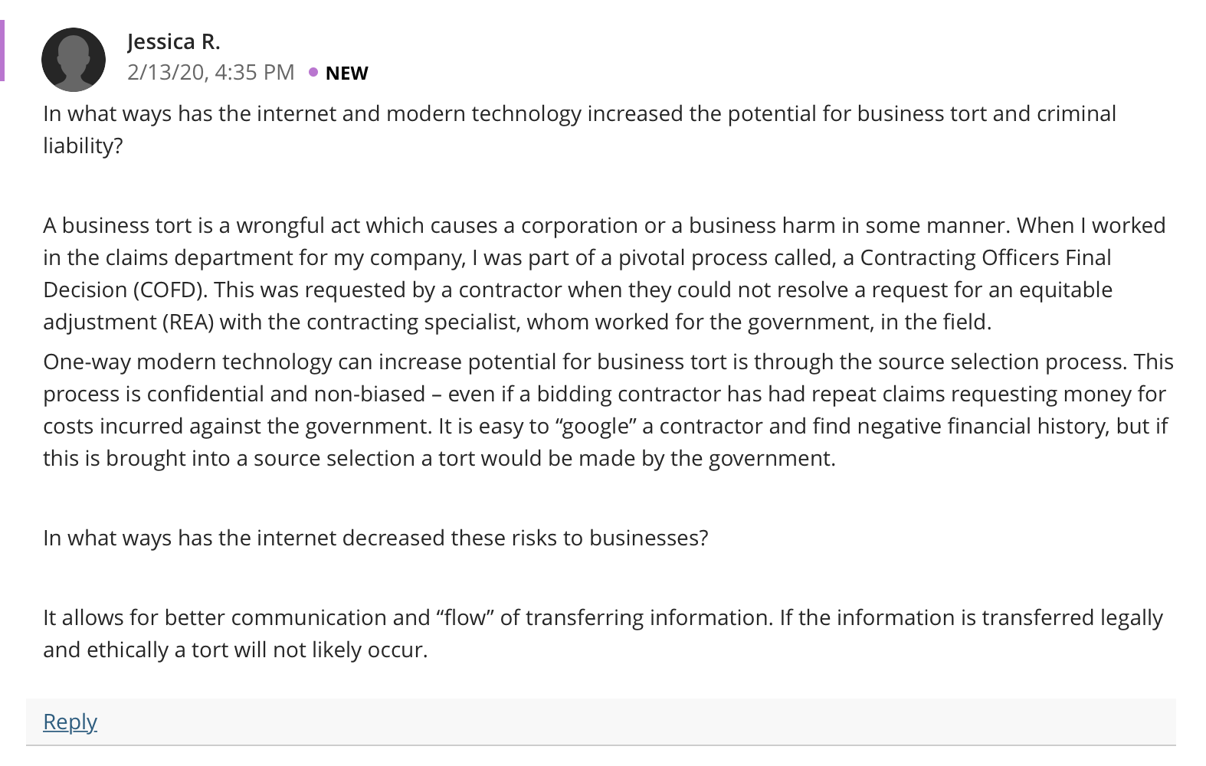Click the paragraph beginning "A business tort is"
Viewport: 1206px width, 766px height.
(605, 273)
